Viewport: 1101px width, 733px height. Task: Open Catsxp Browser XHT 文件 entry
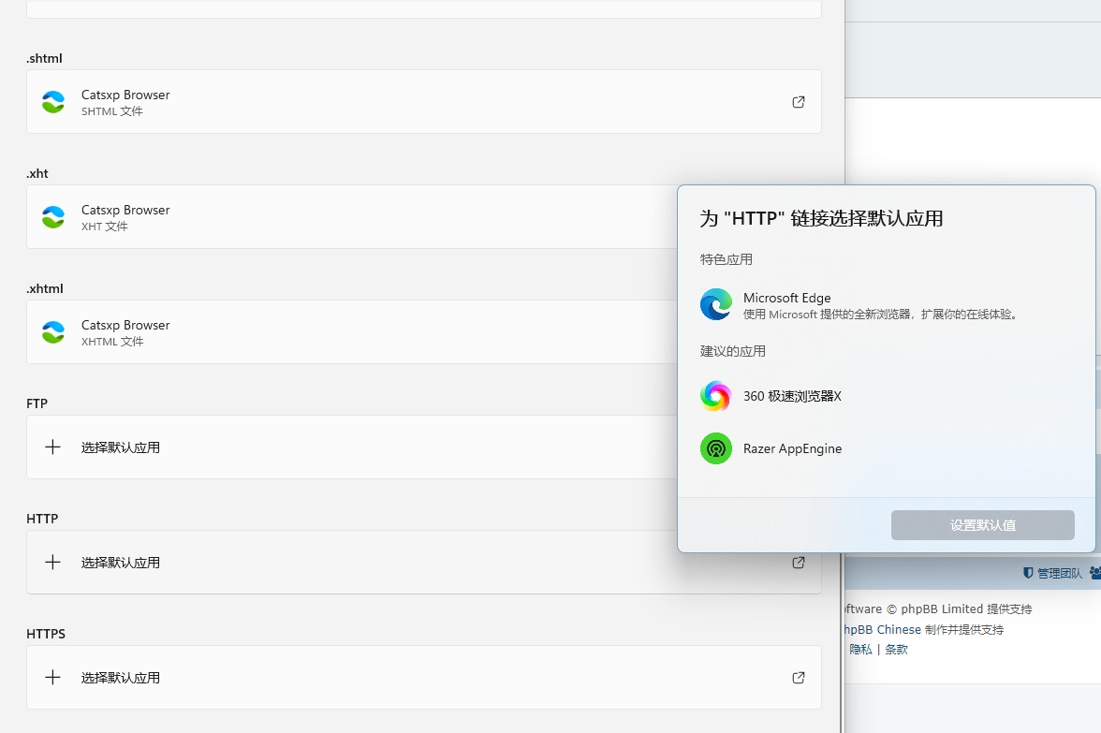(424, 217)
